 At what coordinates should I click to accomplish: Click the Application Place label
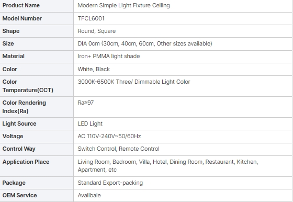click(x=26, y=162)
